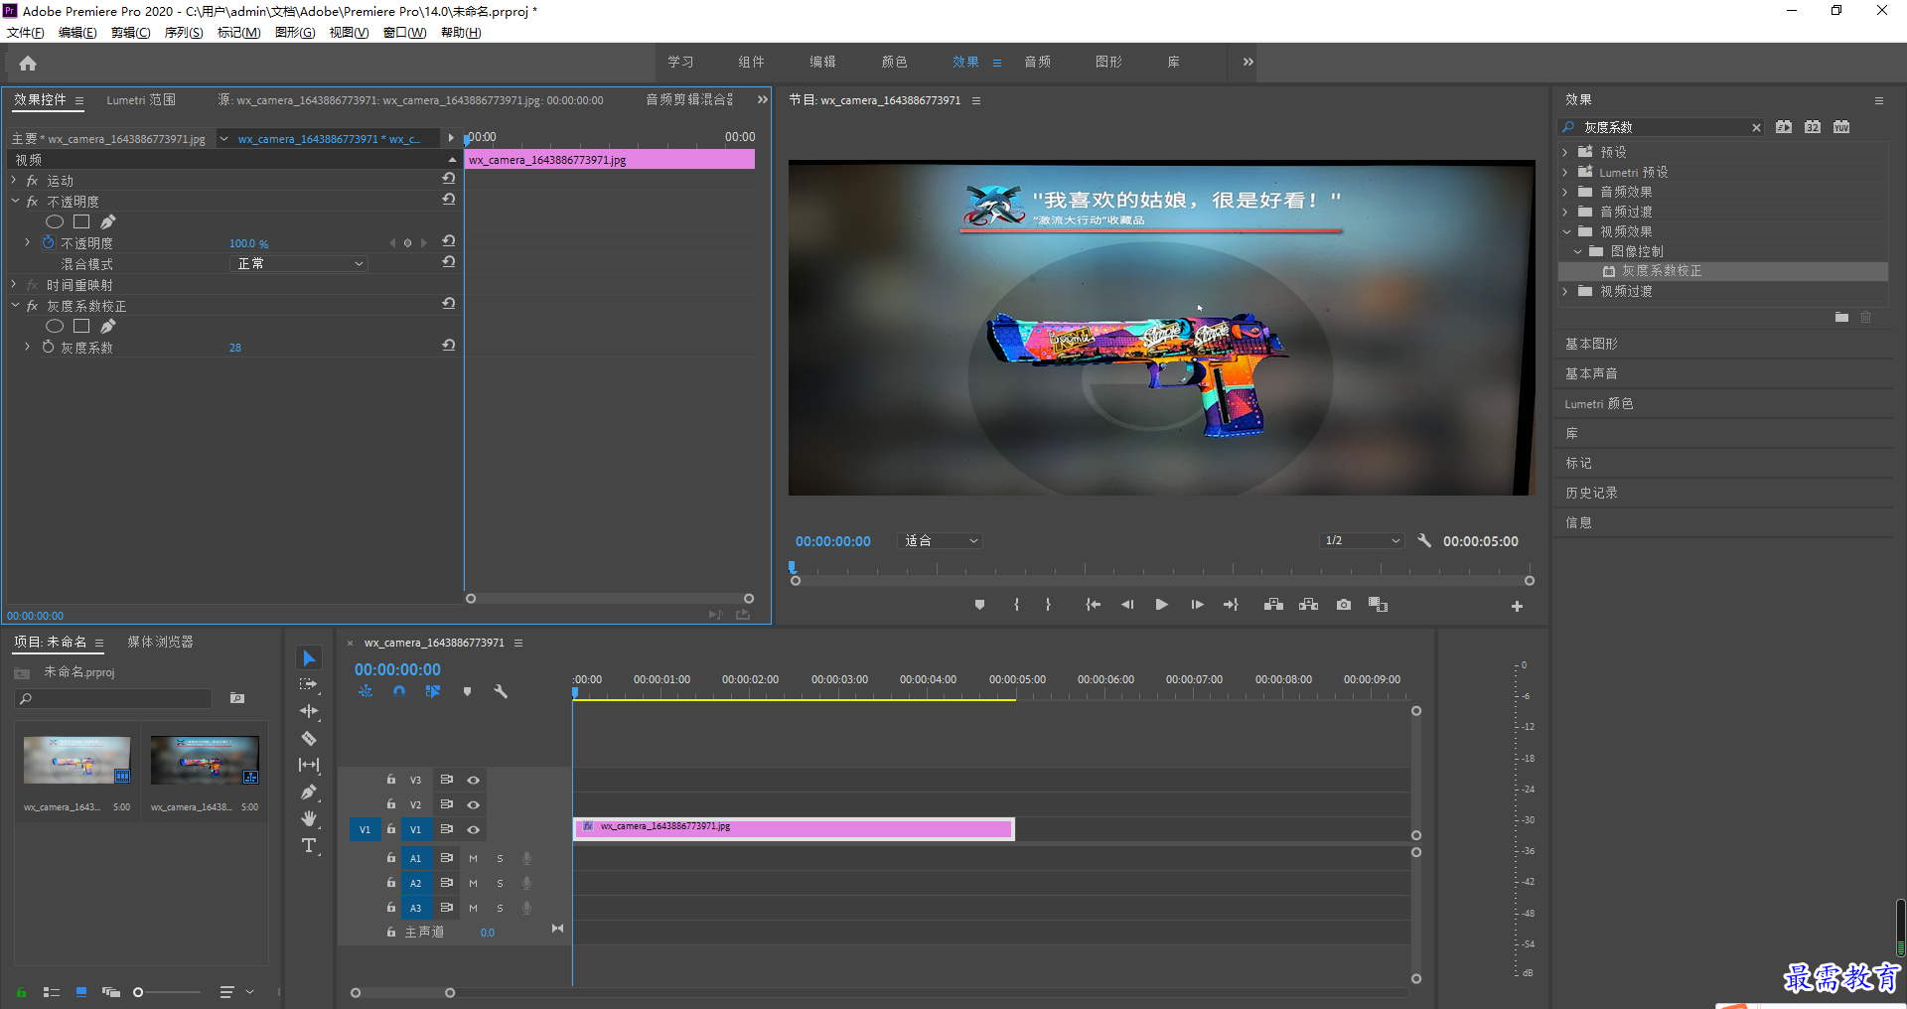This screenshot has height=1009, width=1907.
Task: Open blend mode dropdown
Action: (299, 263)
